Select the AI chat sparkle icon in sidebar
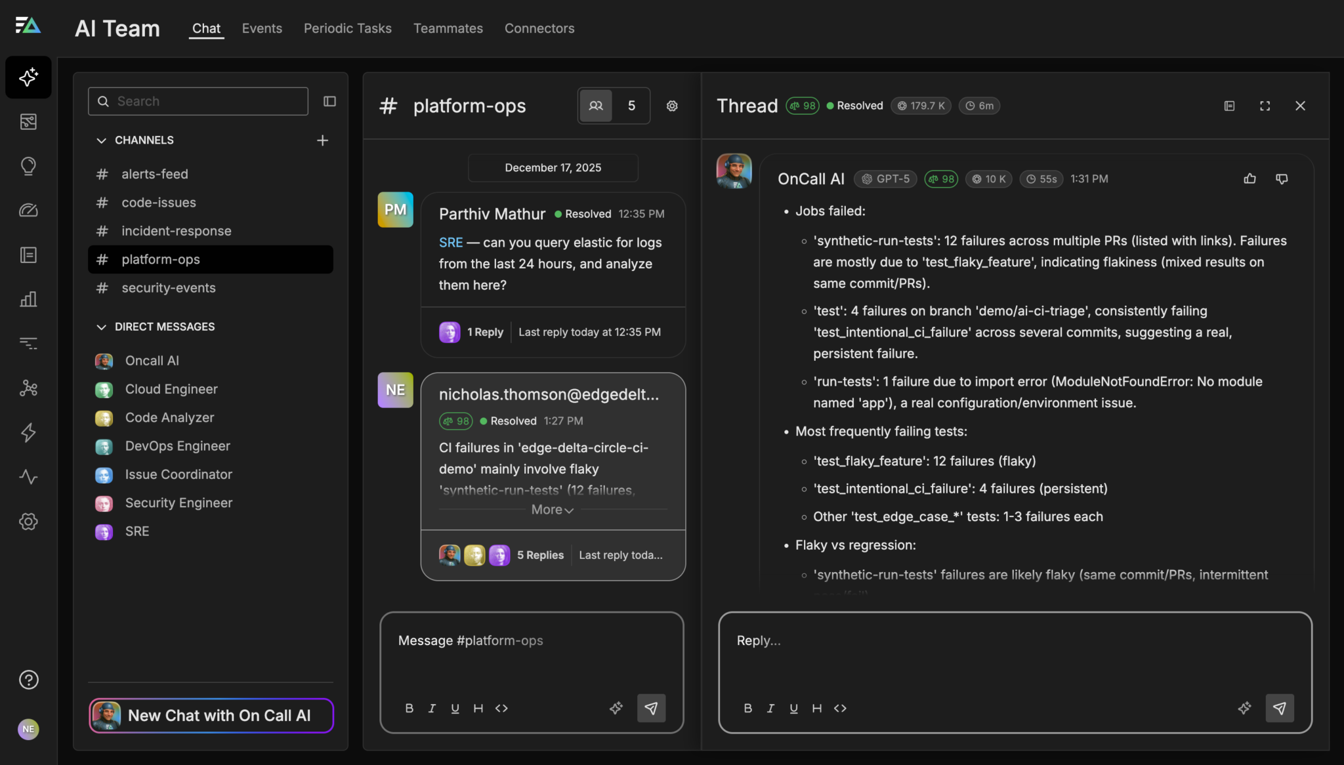This screenshot has width=1344, height=765. [x=28, y=77]
